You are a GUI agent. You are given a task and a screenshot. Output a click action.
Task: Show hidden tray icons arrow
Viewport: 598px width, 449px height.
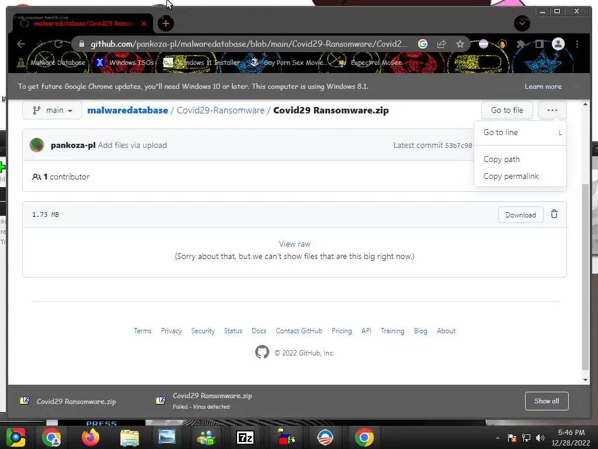(x=498, y=438)
